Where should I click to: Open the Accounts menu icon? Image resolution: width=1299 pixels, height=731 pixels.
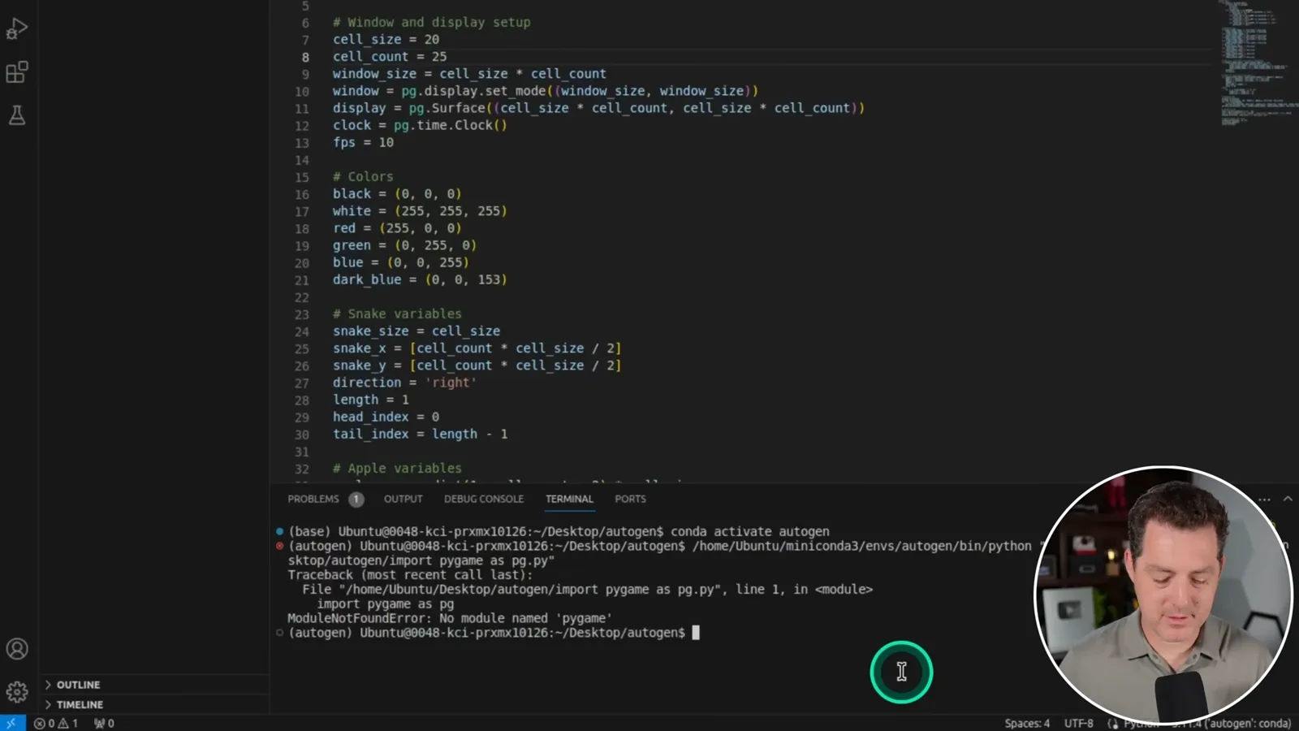(x=17, y=649)
